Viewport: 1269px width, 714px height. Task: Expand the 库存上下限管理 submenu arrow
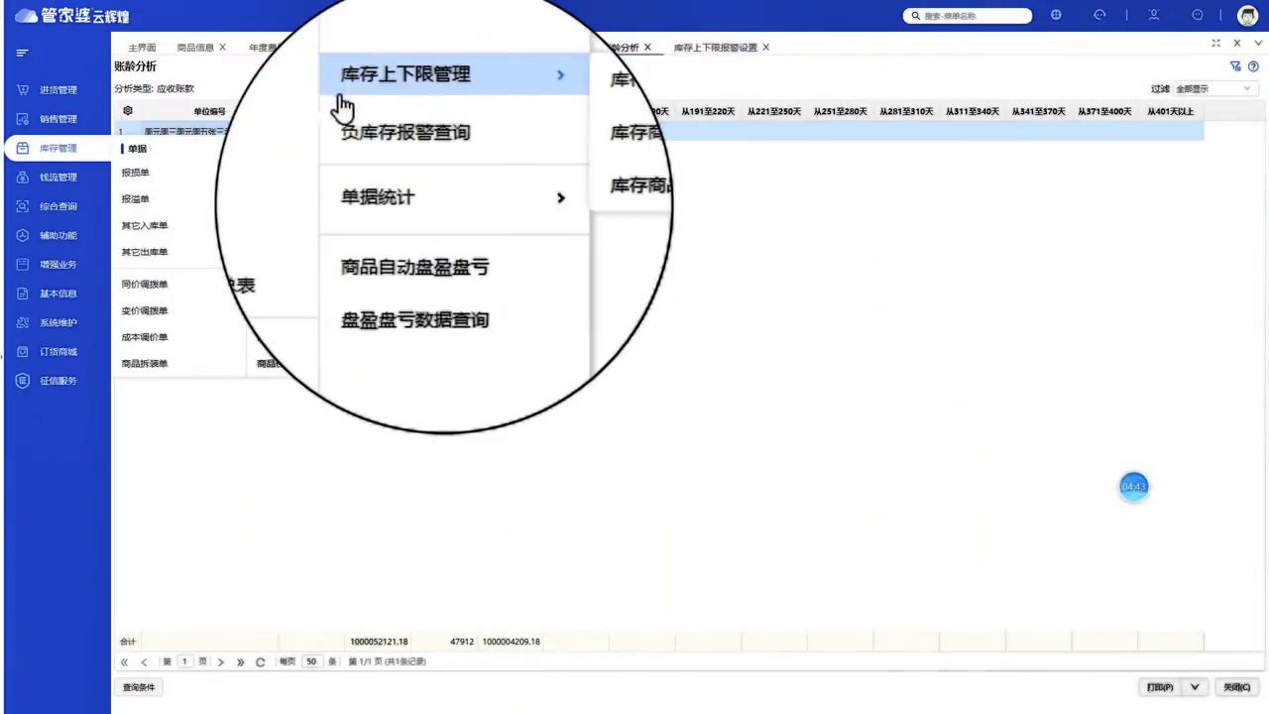click(x=560, y=74)
